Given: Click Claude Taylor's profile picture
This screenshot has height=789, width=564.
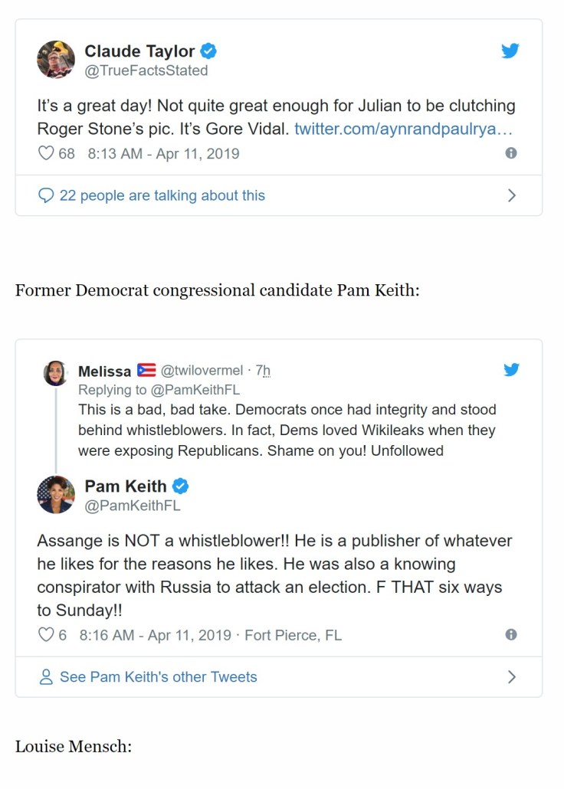Looking at the screenshot, I should pos(56,60).
